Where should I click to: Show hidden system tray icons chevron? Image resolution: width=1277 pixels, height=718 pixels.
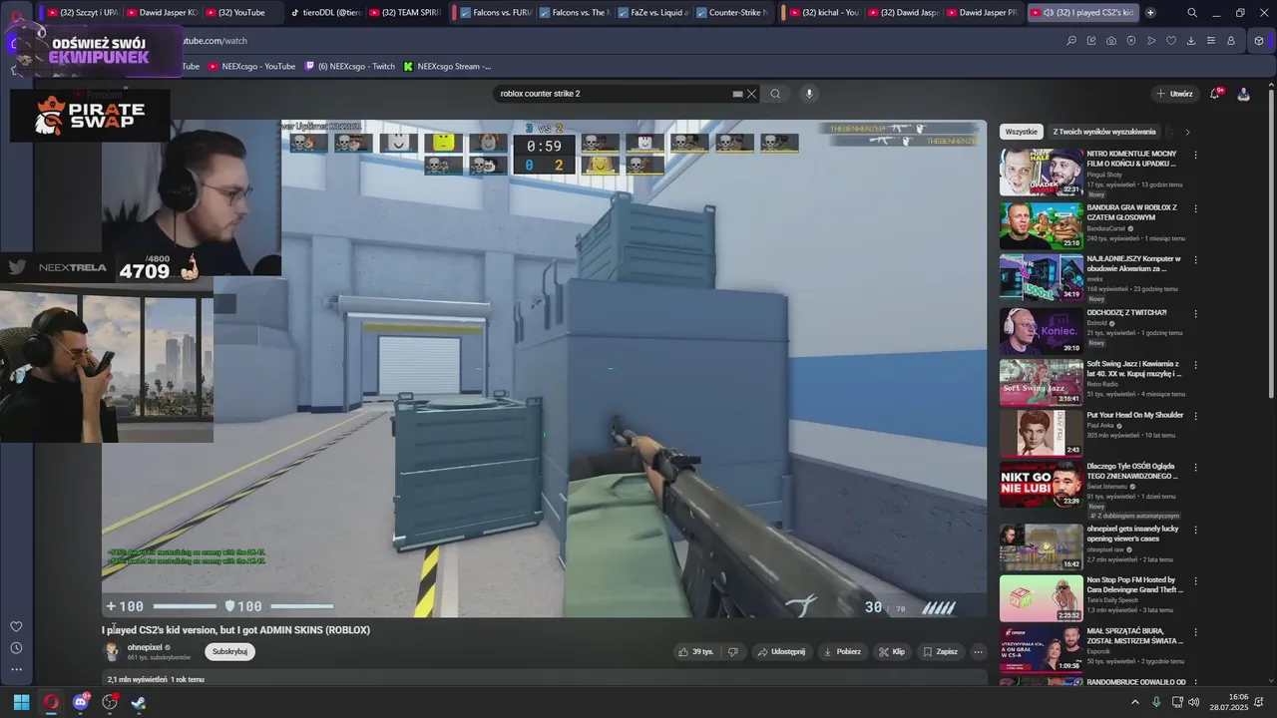(x=1134, y=702)
